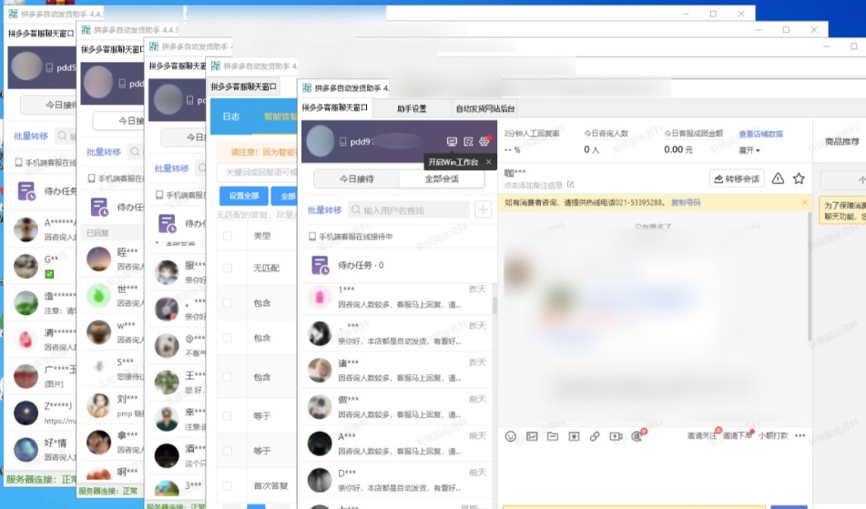The height and width of the screenshot is (509, 866).
Task: Click the report warning triangle icon
Action: pos(778,178)
